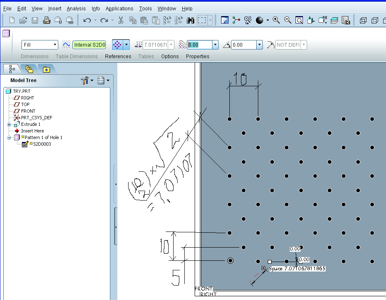
Task: Click the rotation angle 0.00 field
Action: (244, 45)
